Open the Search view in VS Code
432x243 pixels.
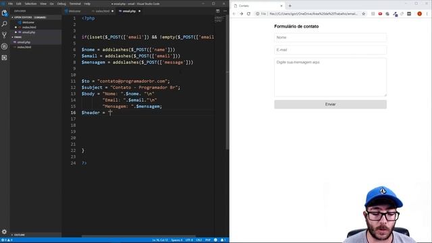5,24
